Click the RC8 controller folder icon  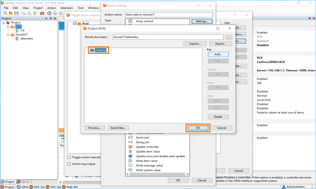coord(13,26)
